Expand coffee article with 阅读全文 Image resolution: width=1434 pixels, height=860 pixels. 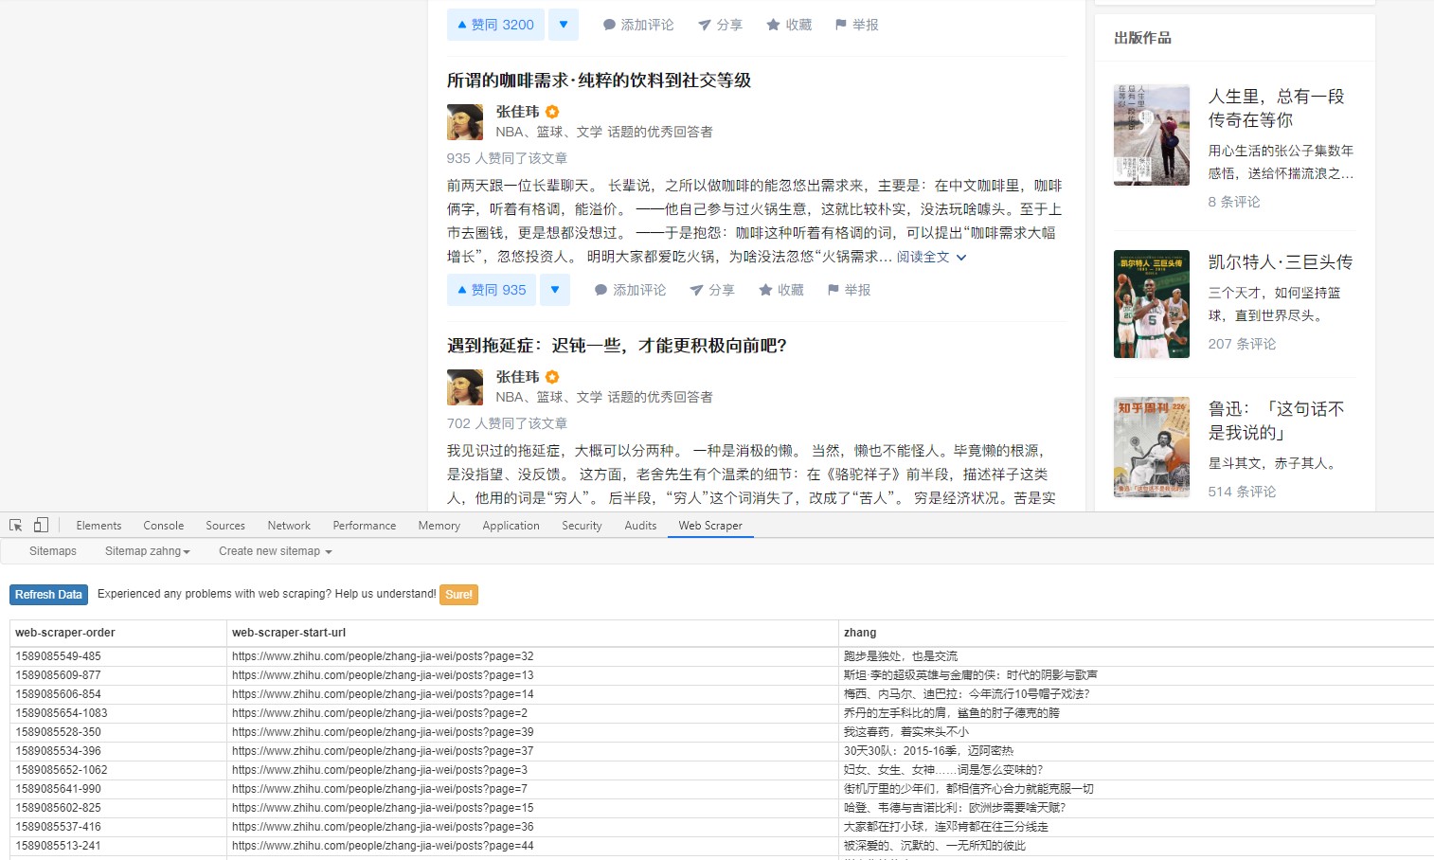932,257
